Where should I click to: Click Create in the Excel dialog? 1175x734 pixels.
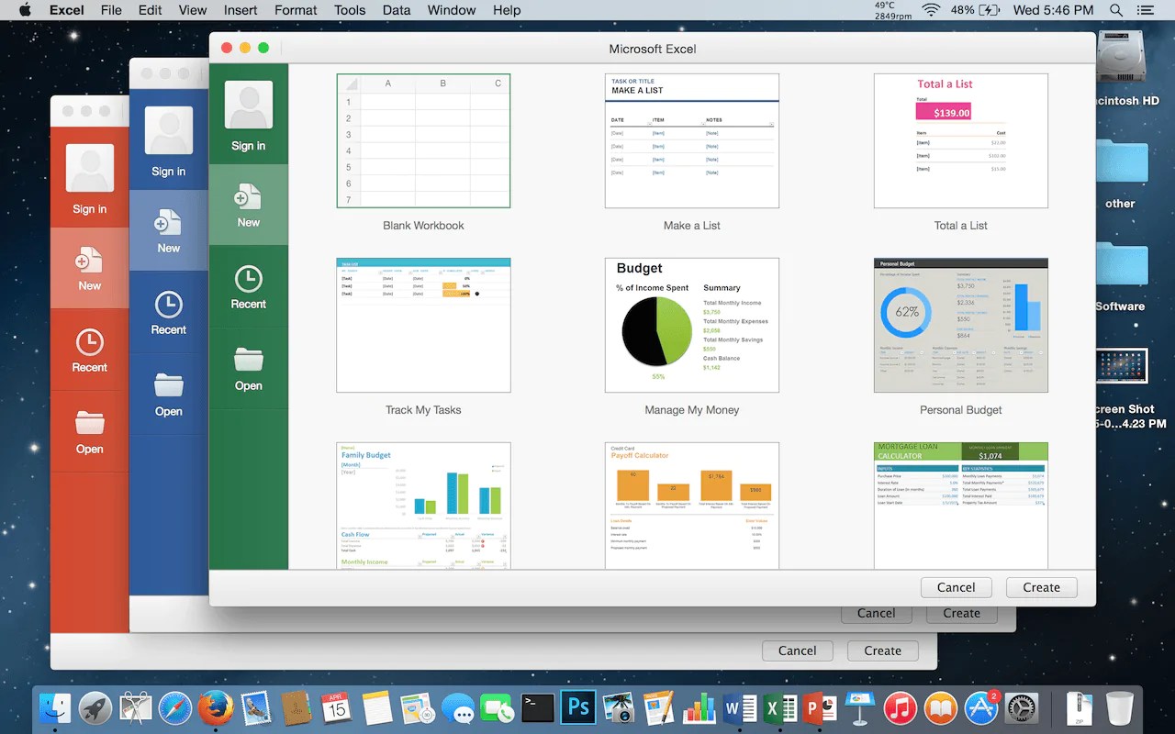pos(1042,587)
